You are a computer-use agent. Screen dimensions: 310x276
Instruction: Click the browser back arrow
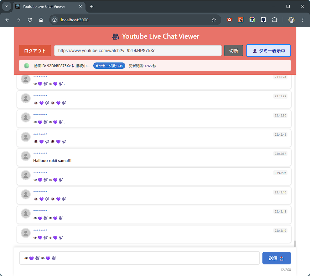7,20
